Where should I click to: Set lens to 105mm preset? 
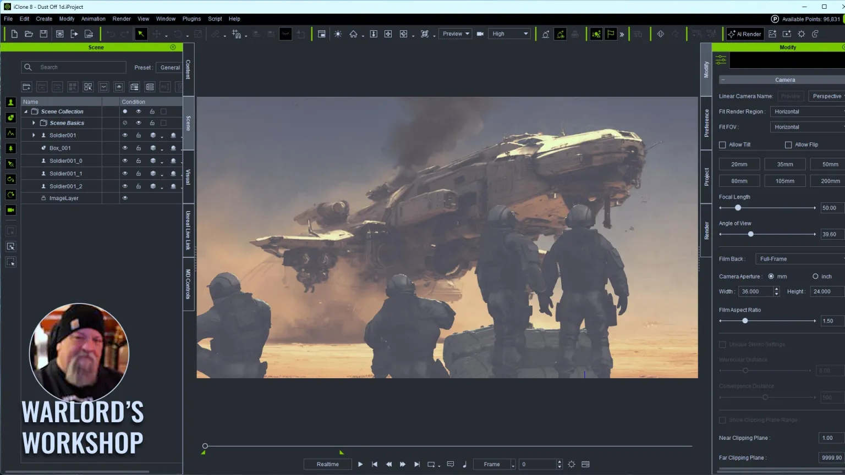785,181
